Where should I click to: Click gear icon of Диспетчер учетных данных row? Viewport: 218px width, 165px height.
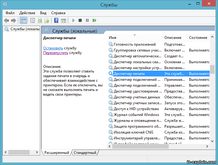[110, 97]
